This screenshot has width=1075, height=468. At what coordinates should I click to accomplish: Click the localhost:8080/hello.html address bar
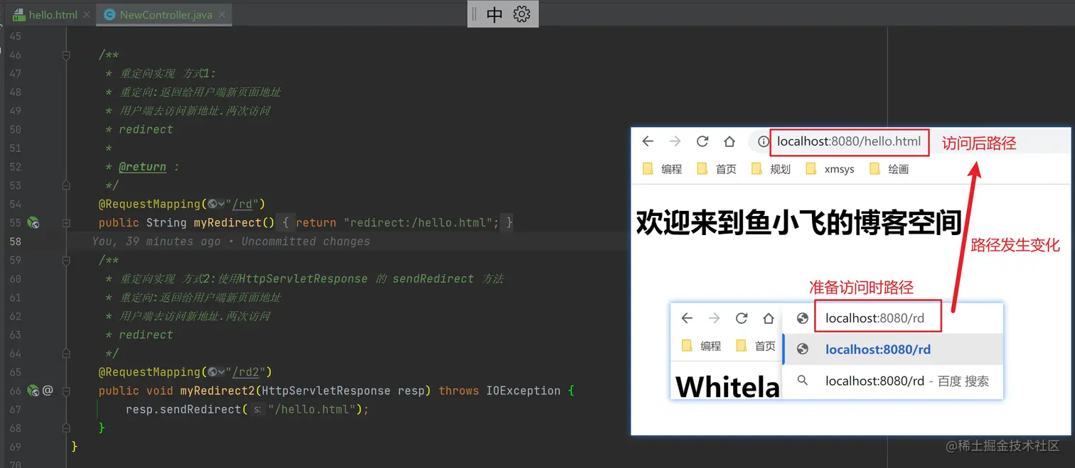(848, 141)
